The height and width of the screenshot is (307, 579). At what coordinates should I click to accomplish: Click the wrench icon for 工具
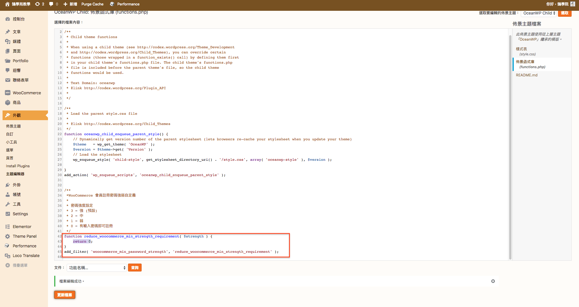coord(8,204)
